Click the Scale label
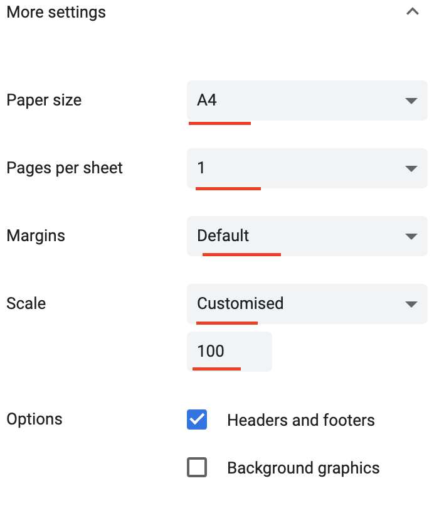Screen dimensions: 444x525 tap(26, 304)
